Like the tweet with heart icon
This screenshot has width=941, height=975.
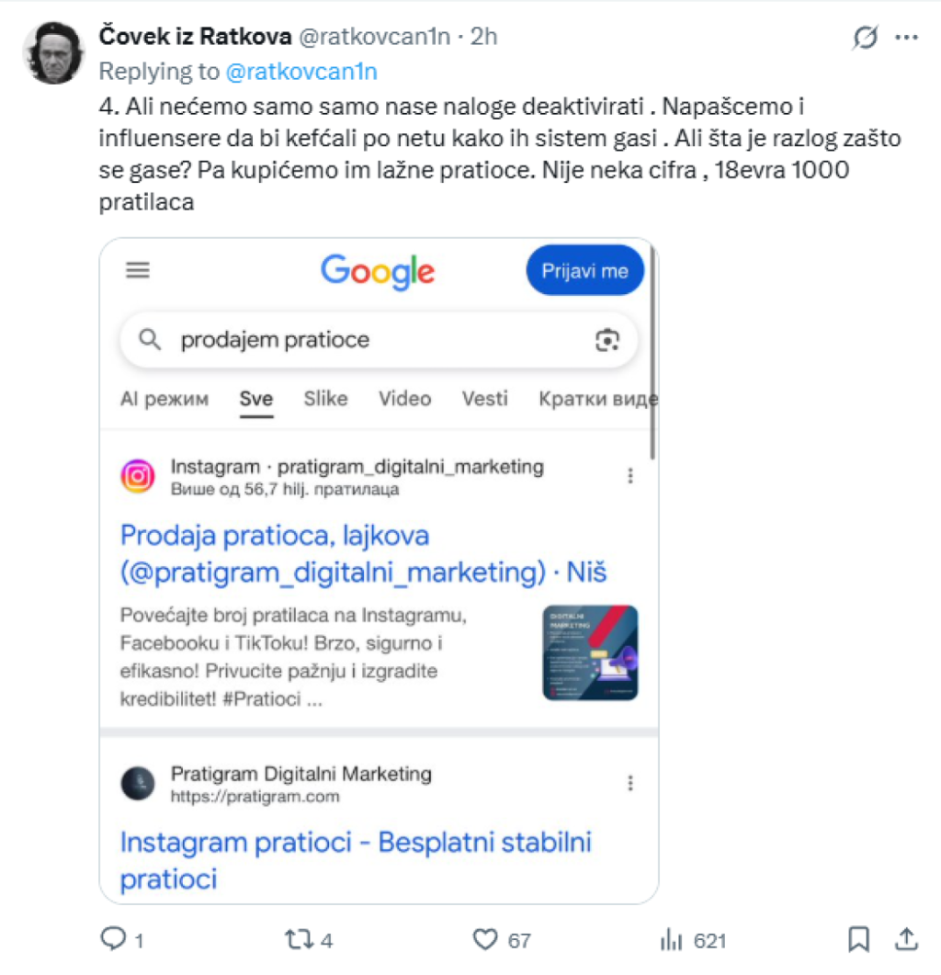coord(484,939)
